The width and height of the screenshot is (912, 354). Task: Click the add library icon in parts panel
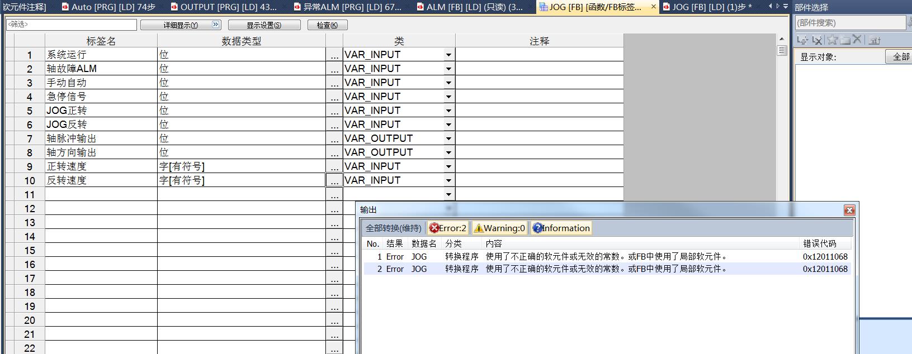(x=802, y=40)
